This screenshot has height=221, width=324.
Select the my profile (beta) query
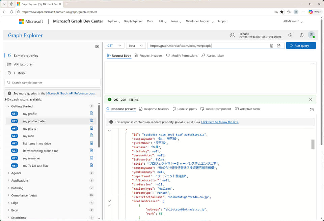[x=34, y=121]
